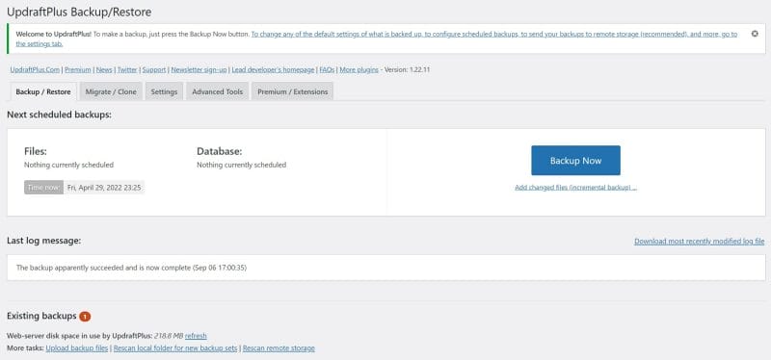Click Rescan remote storage link

coord(279,348)
